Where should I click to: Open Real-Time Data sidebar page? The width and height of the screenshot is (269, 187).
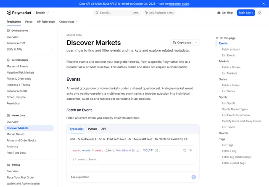coord(16,153)
